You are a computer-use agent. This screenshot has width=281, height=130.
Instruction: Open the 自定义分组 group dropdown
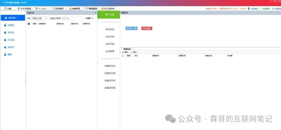tap(39, 18)
